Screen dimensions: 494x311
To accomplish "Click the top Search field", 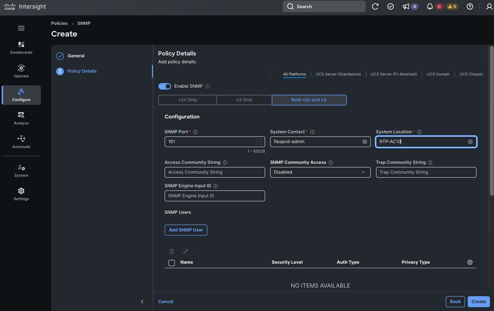I will 324,7.
